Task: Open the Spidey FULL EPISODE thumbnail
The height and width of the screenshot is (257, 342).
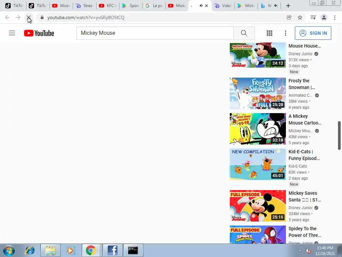Action: 258,235
